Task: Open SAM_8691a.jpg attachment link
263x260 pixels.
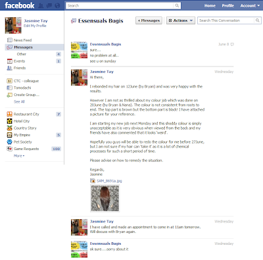Action: click(x=109, y=181)
